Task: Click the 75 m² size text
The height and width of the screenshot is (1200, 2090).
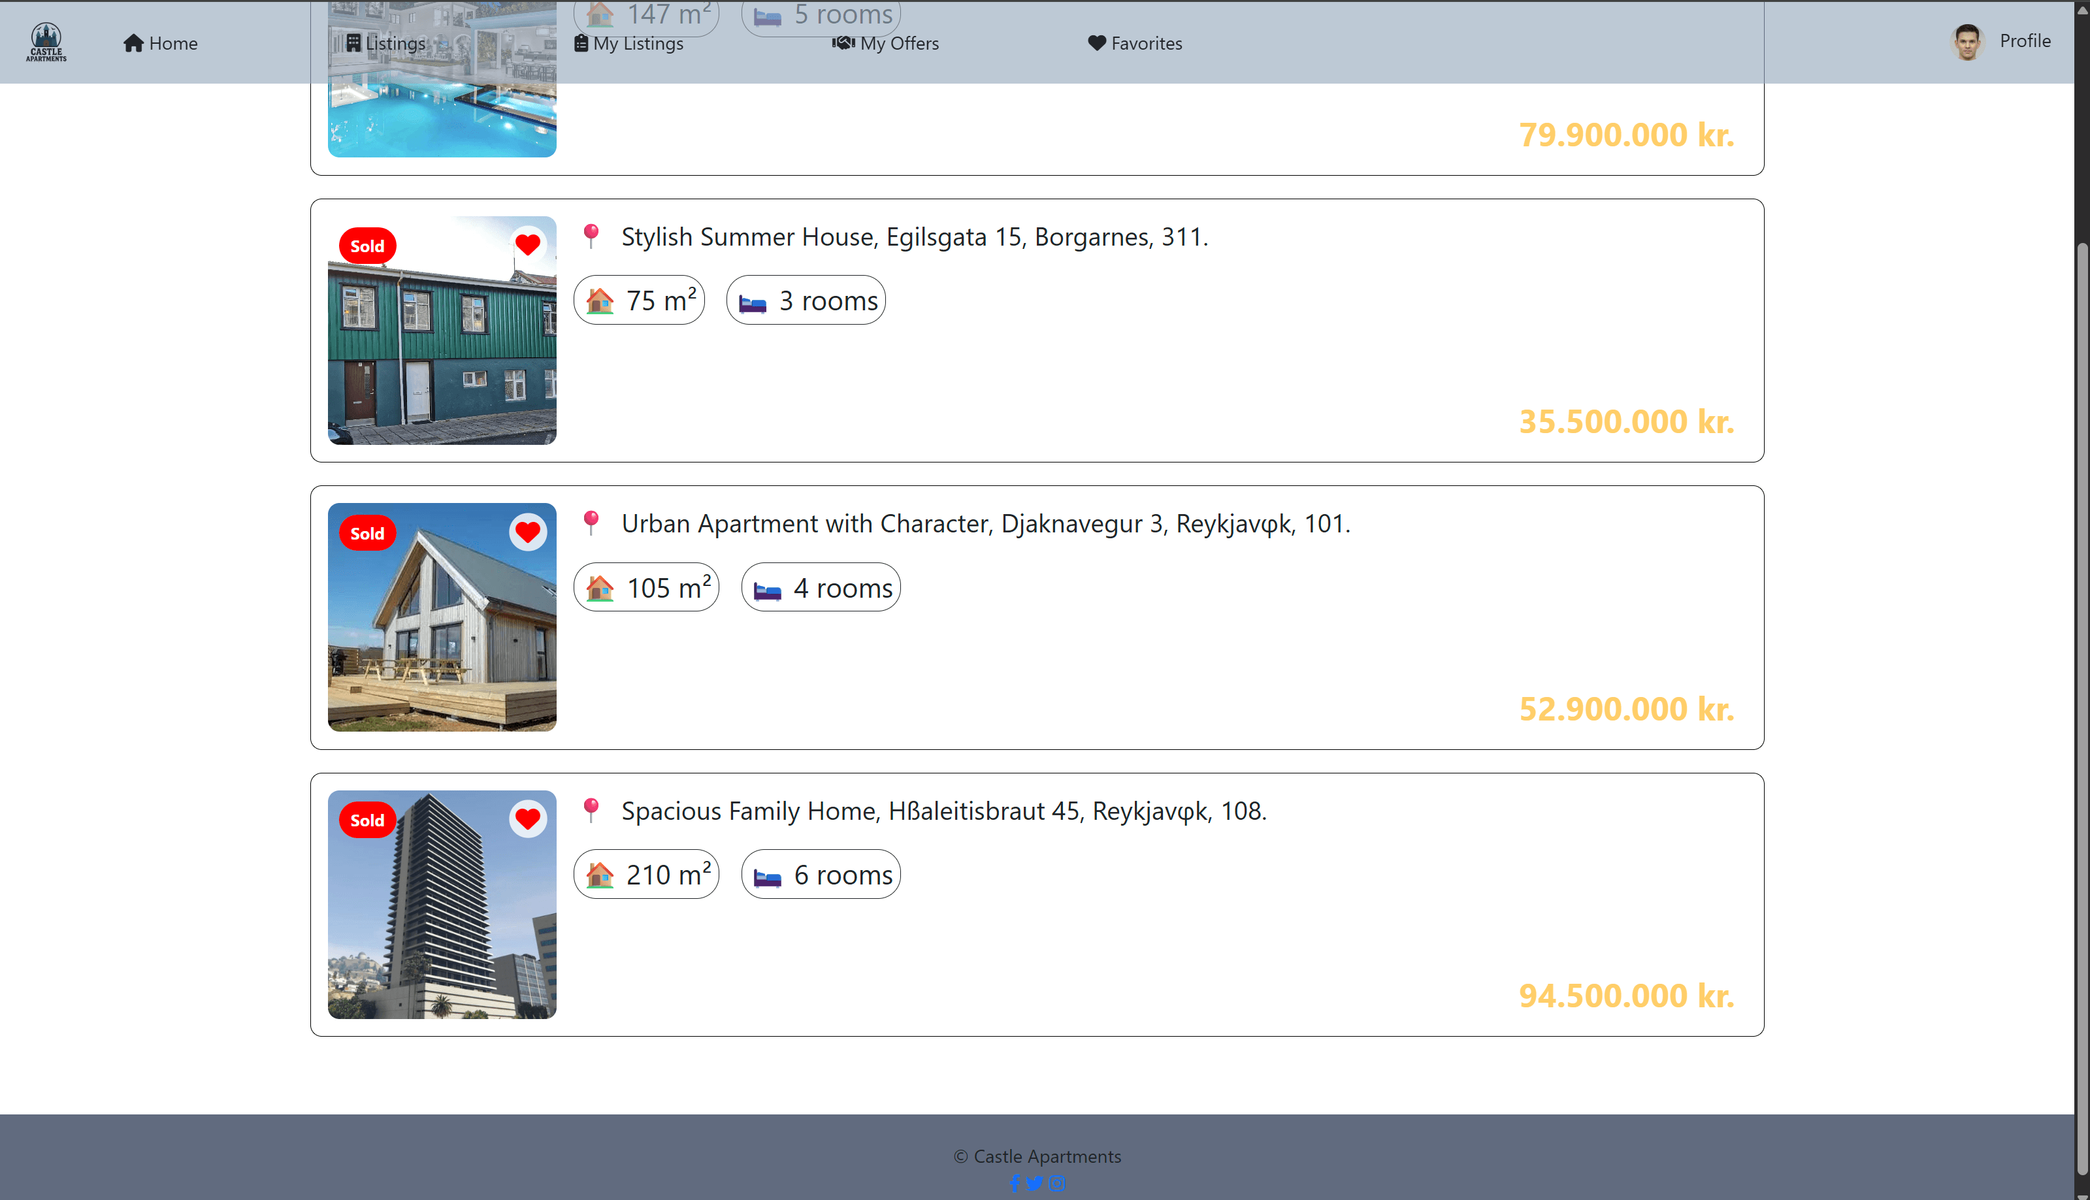Action: coord(662,300)
